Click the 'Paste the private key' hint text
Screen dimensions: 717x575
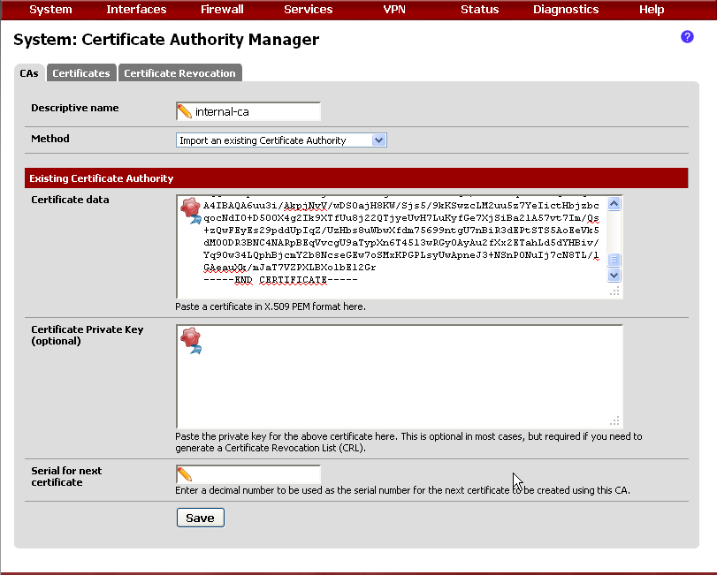(408, 443)
